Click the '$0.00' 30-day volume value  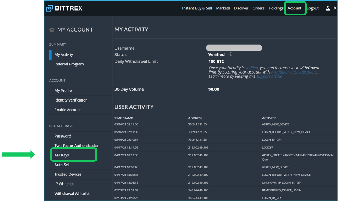214,89
